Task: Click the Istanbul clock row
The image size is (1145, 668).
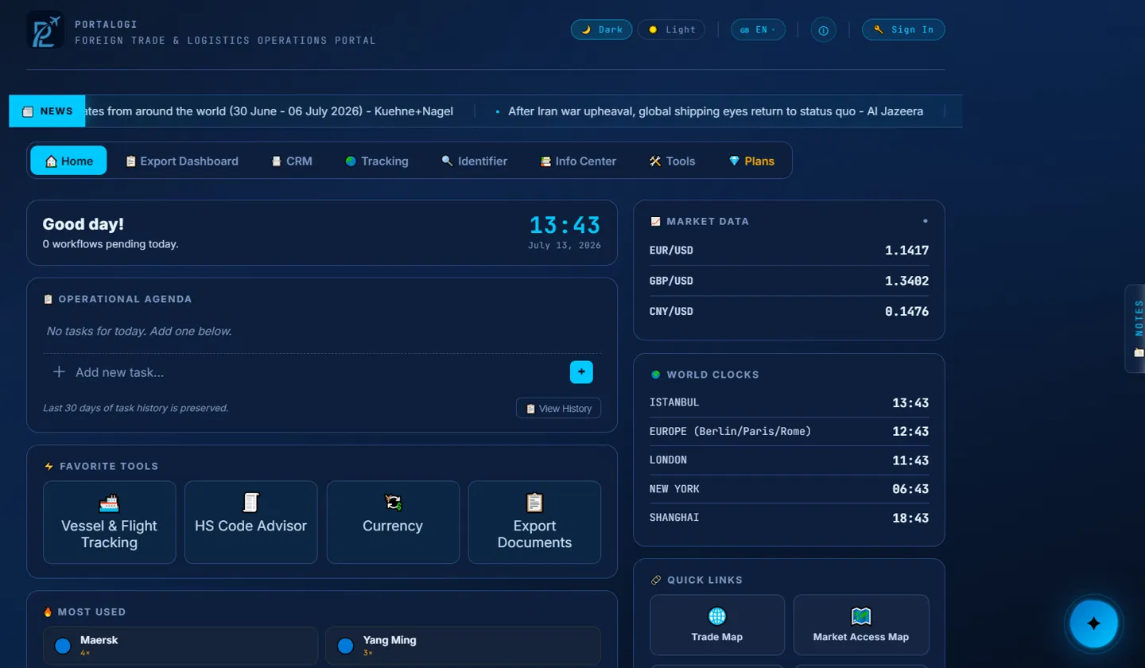Action: point(789,402)
